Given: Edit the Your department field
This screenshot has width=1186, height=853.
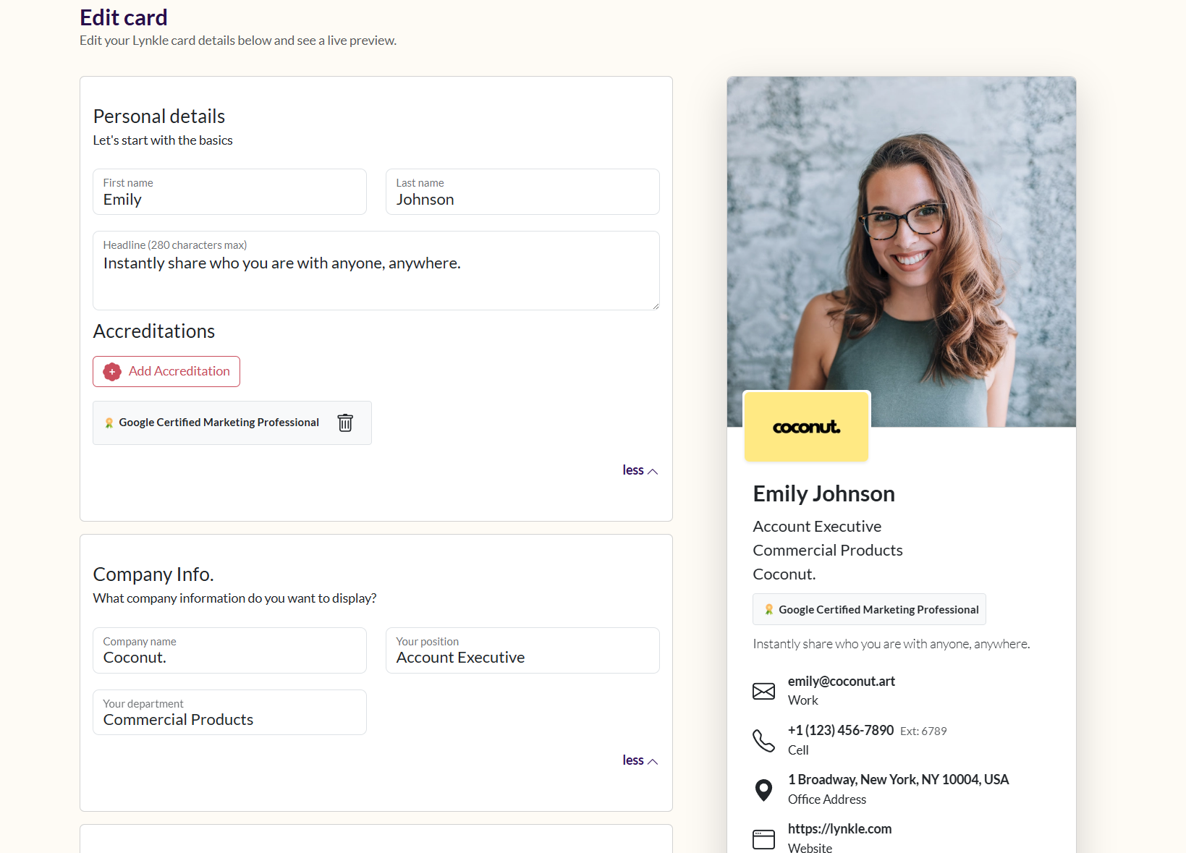Looking at the screenshot, I should (229, 713).
